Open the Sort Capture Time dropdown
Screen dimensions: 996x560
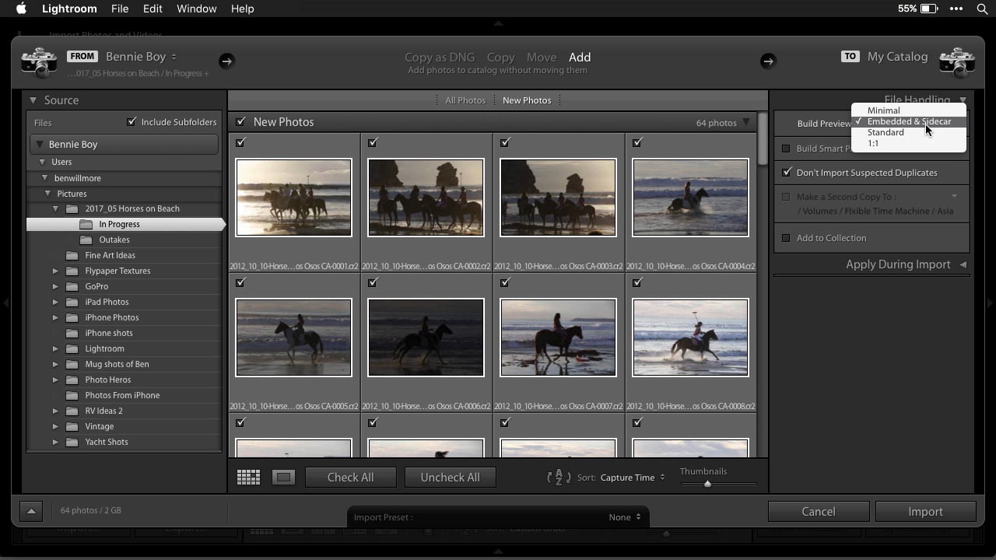(x=633, y=478)
